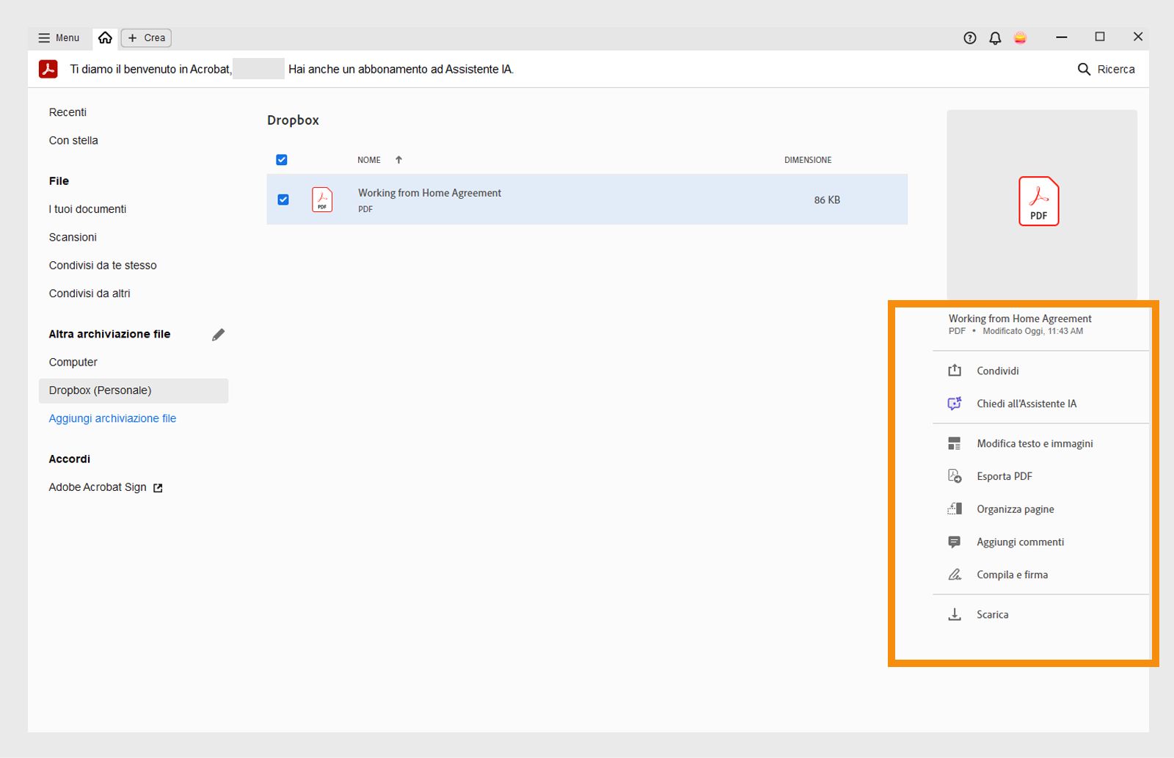The height and width of the screenshot is (758, 1174).
Task: Select Recenti in the left sidebar
Action: coord(68,112)
